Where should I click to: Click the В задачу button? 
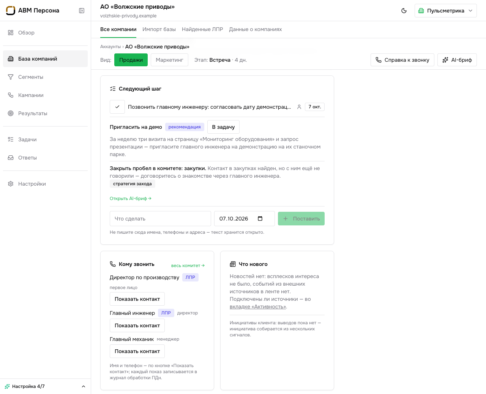[223, 127]
